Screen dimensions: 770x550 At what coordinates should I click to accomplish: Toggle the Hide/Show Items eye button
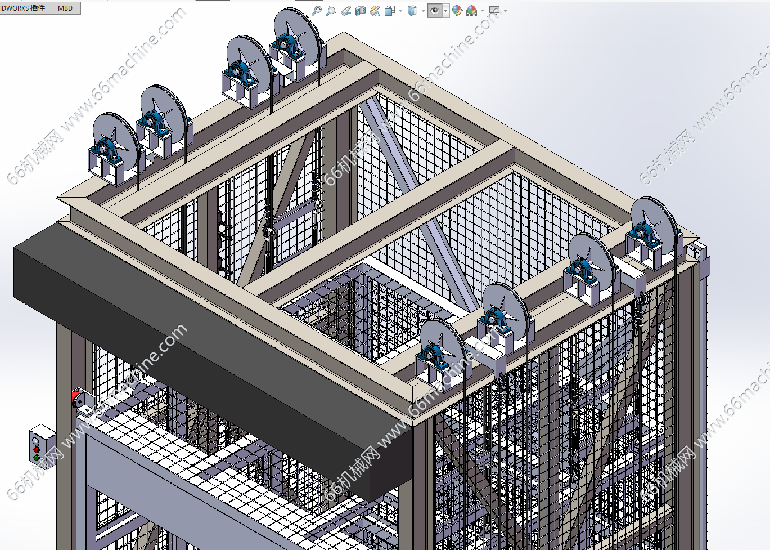[x=435, y=11]
